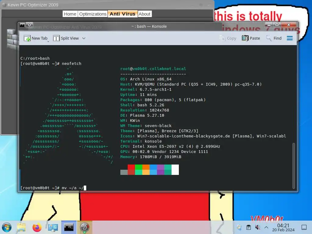This screenshot has width=312, height=234.
Task: Click the 'Resolution: 1024x768' line
Action: coord(145,110)
